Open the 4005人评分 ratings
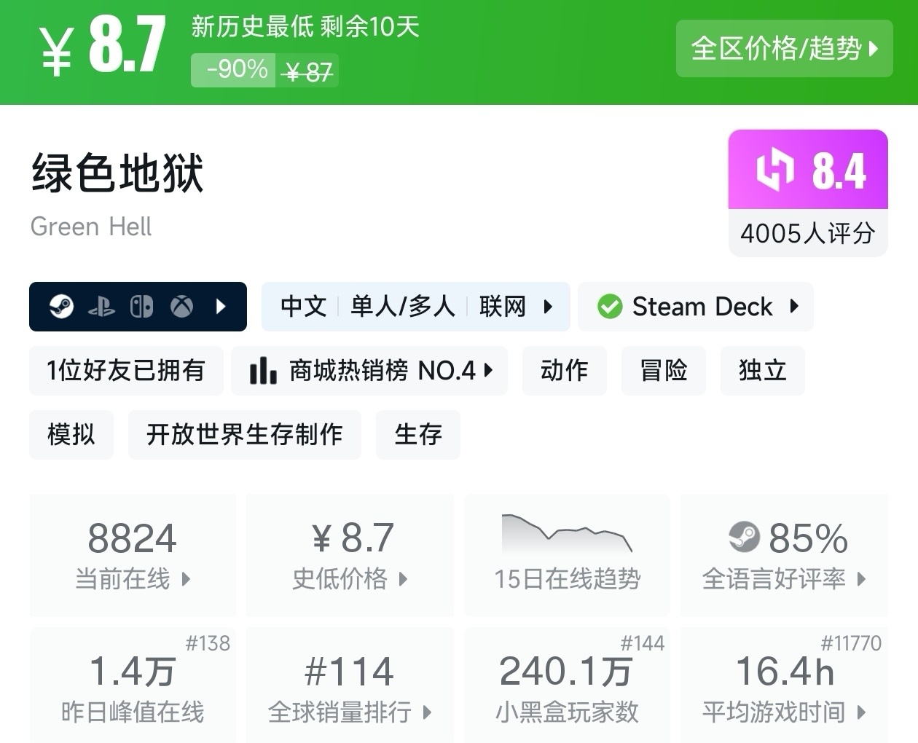This screenshot has height=743, width=918. [x=807, y=233]
